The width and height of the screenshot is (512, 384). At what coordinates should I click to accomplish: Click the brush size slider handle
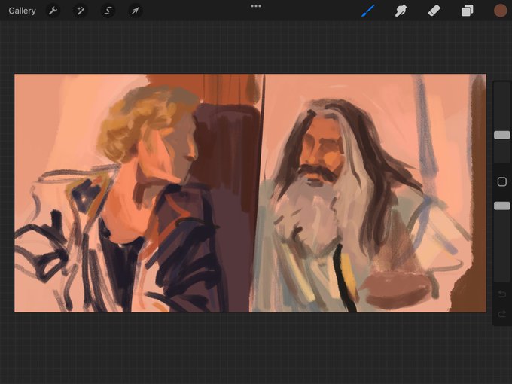coord(502,135)
